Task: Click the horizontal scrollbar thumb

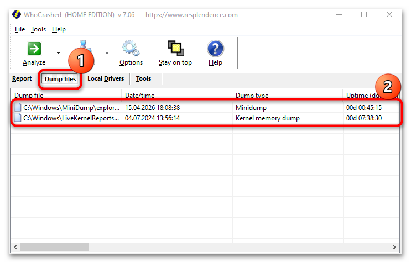Action: [x=55, y=247]
